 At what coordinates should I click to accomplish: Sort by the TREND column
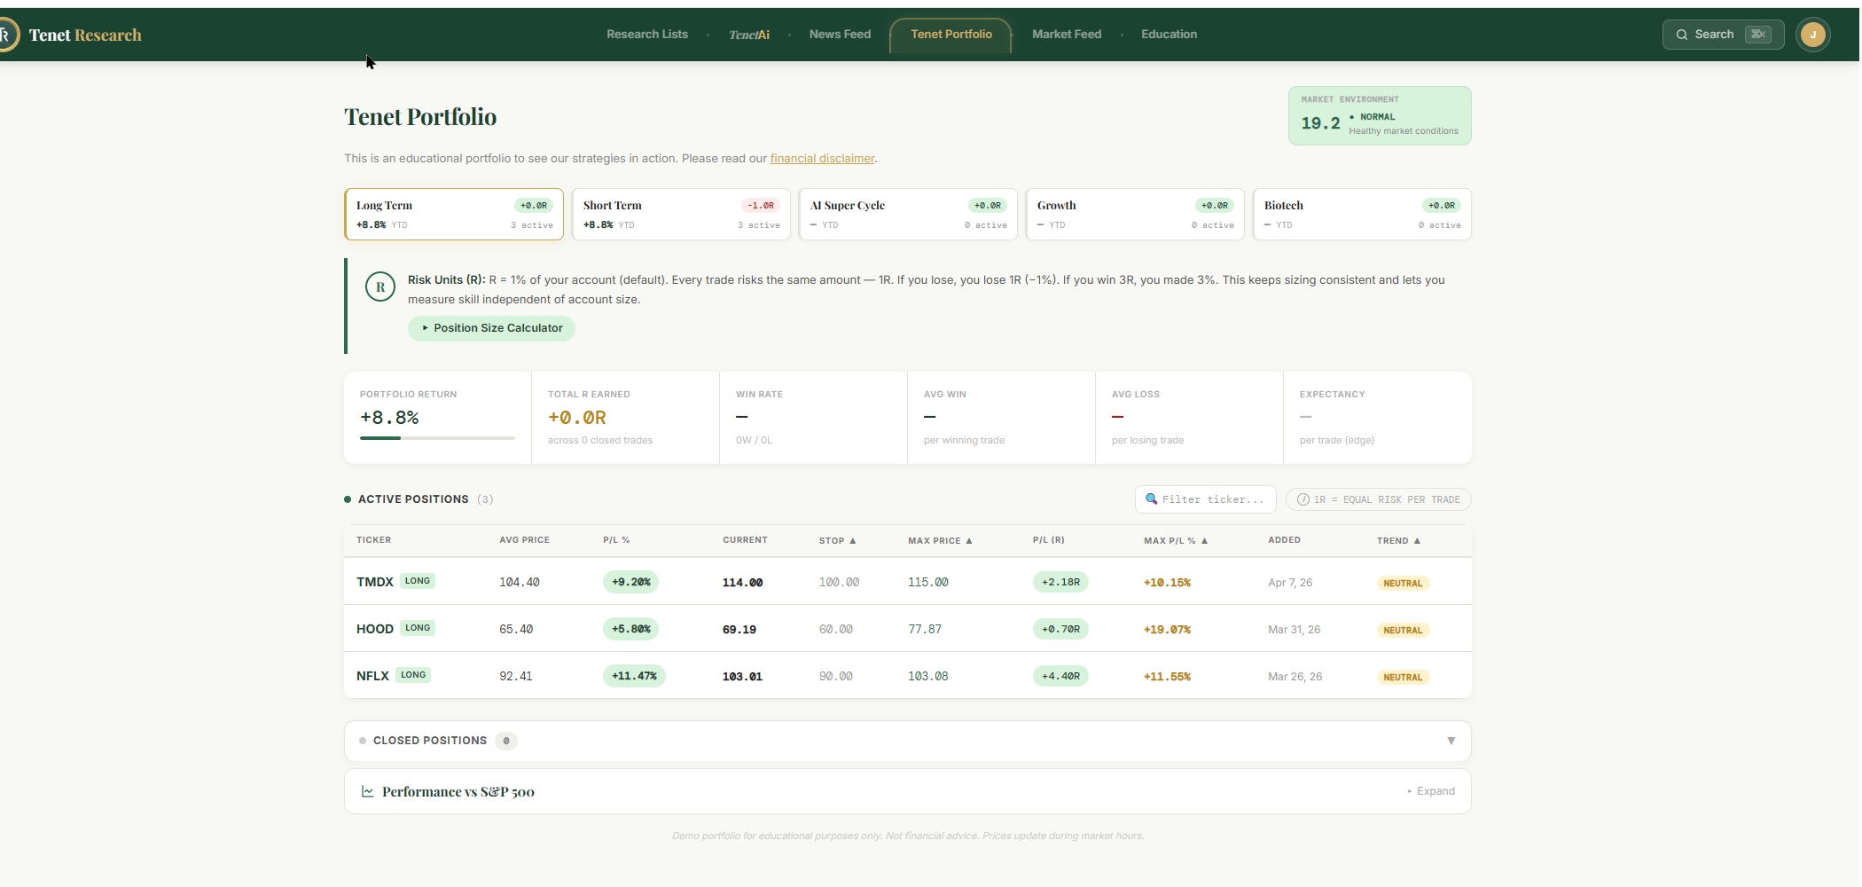[1398, 540]
